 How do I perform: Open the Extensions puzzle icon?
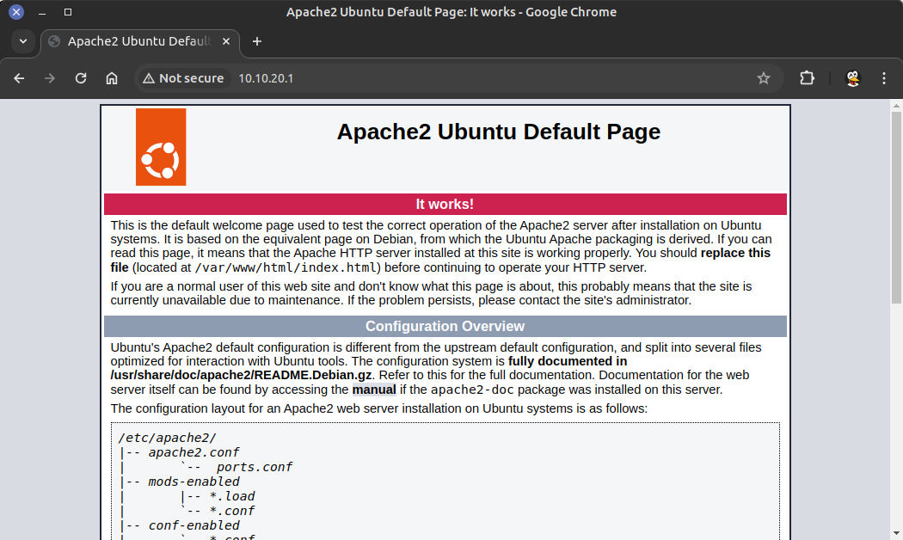tap(807, 78)
